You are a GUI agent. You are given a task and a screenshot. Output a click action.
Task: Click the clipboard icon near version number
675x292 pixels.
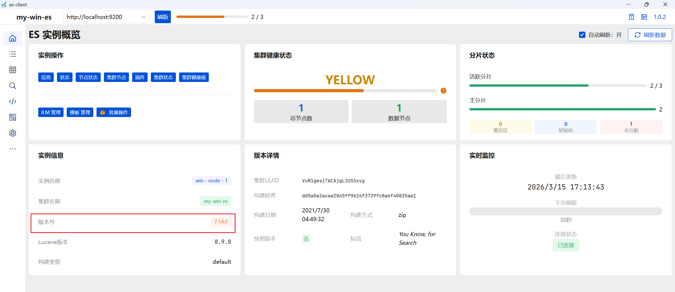tap(631, 17)
